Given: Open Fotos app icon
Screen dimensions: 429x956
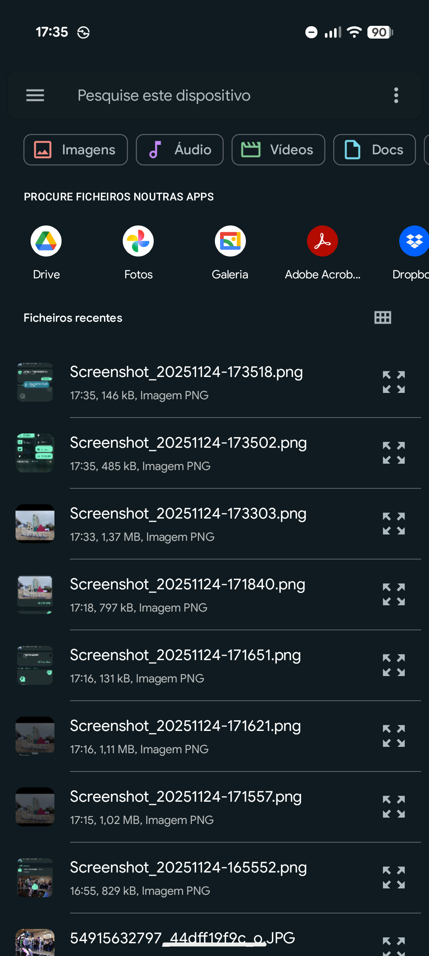Looking at the screenshot, I should click(x=138, y=241).
